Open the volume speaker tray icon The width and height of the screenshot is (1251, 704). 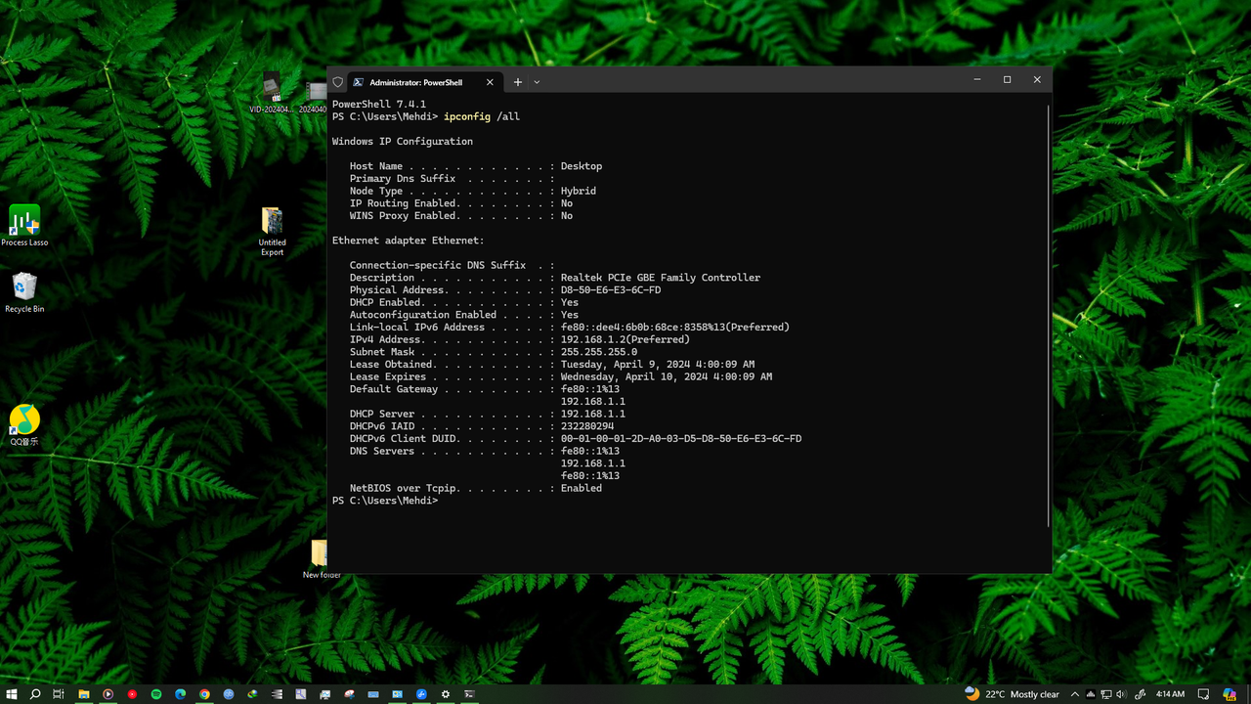pyautogui.click(x=1121, y=694)
